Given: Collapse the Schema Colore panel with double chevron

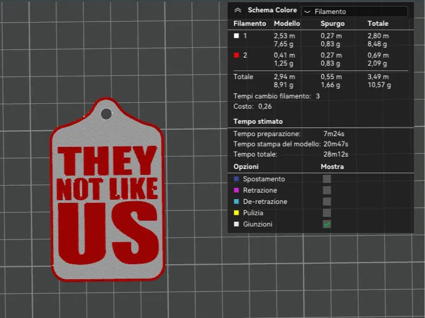Looking at the screenshot, I should 238,10.
